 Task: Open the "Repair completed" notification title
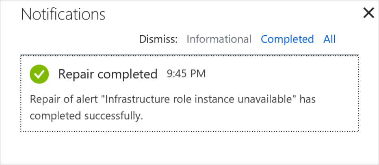click(108, 74)
